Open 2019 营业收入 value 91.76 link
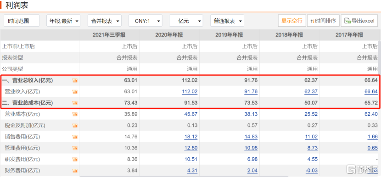The image size is (381, 177). pos(251,92)
